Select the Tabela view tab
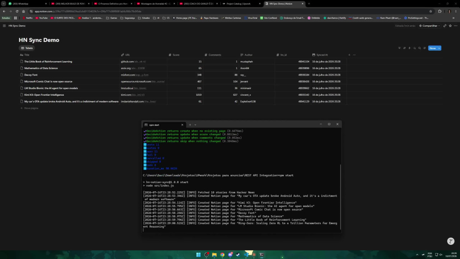 click(x=27, y=48)
